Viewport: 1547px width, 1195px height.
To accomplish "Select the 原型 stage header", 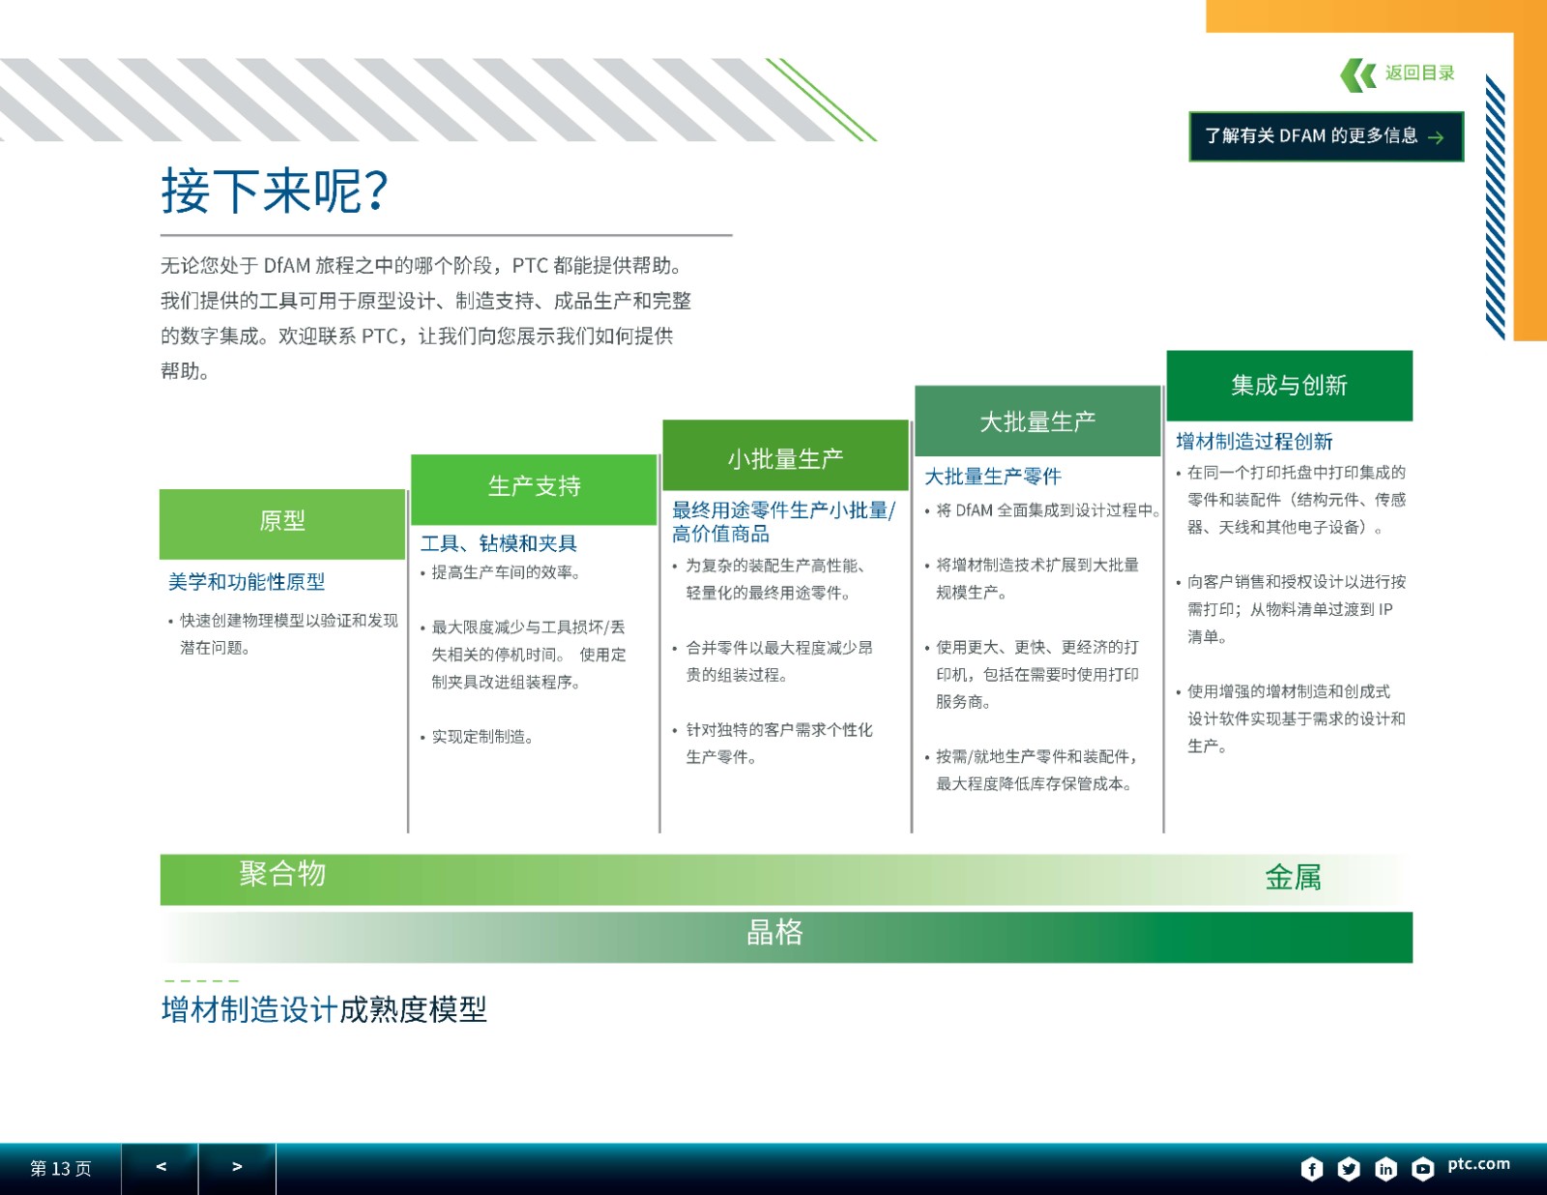I will click(282, 523).
